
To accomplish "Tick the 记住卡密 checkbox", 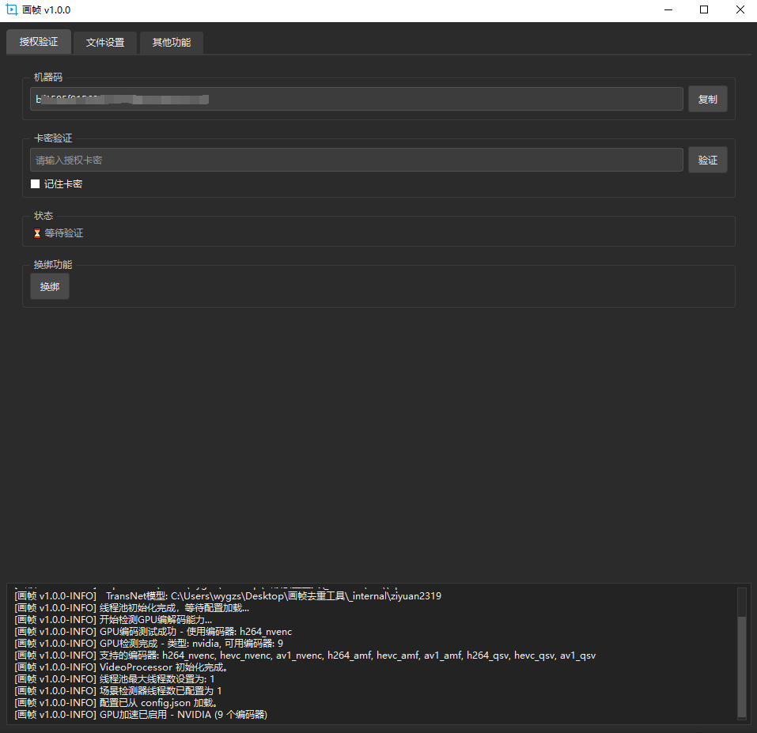I will point(36,184).
